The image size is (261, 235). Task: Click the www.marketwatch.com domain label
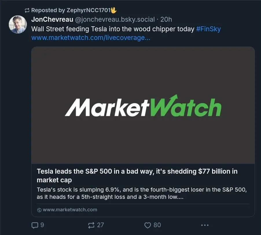tap(70, 210)
